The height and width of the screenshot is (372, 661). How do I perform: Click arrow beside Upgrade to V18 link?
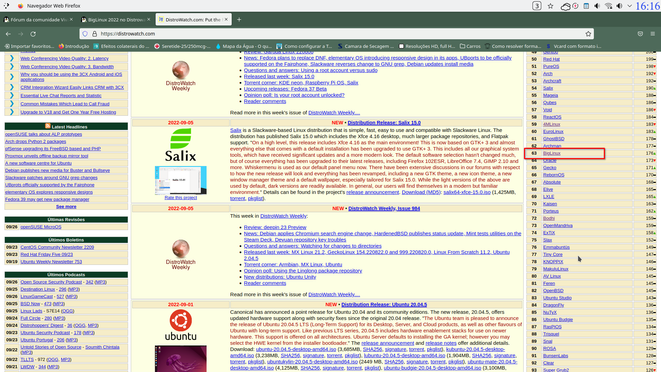click(12, 112)
